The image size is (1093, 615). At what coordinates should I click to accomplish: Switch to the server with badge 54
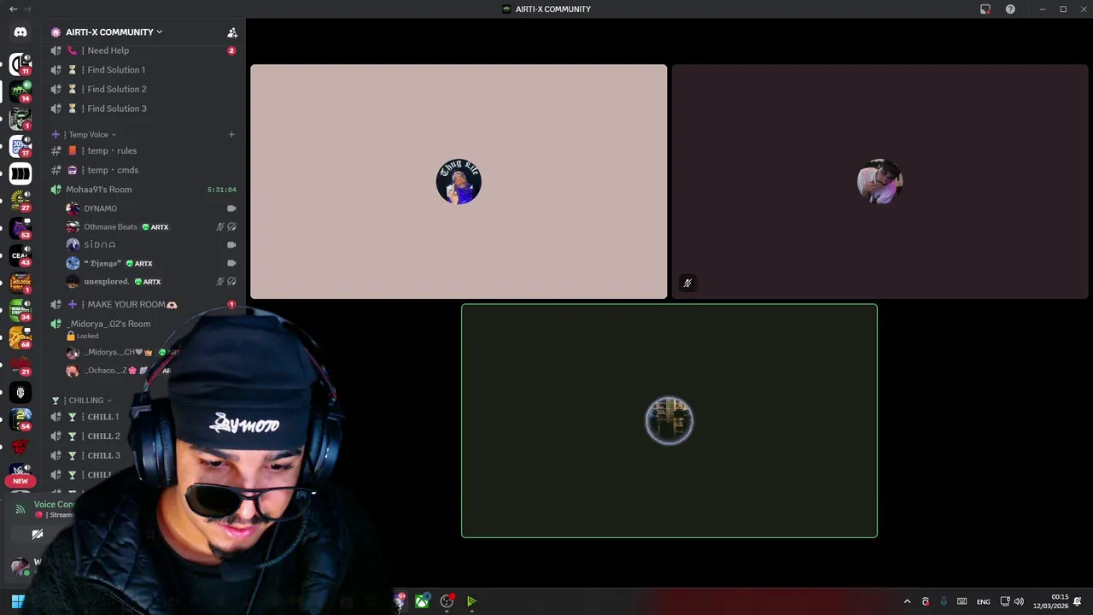[20, 419]
